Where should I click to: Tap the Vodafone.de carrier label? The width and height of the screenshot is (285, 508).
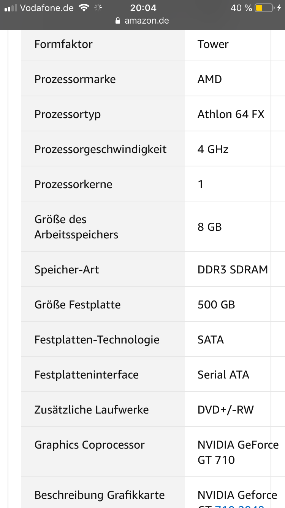tap(47, 8)
